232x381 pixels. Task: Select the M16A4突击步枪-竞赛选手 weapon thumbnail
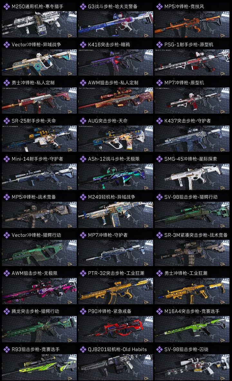click(192, 329)
